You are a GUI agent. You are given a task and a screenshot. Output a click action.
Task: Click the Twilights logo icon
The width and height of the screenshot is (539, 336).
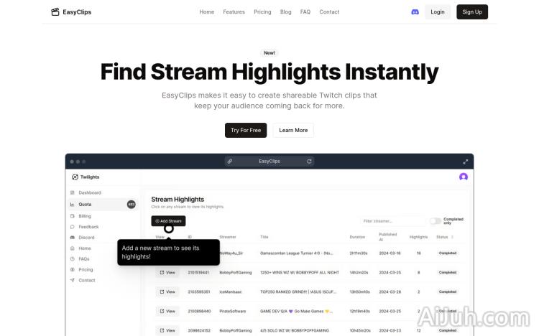coord(75,177)
